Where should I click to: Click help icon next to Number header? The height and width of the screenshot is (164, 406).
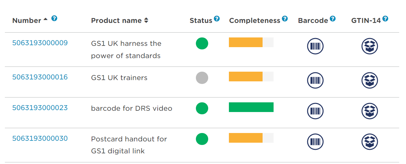tap(54, 18)
